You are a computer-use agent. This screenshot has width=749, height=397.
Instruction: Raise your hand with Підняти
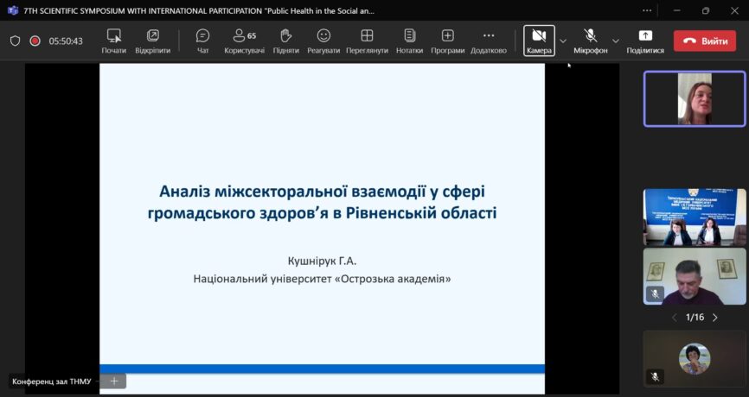point(285,40)
